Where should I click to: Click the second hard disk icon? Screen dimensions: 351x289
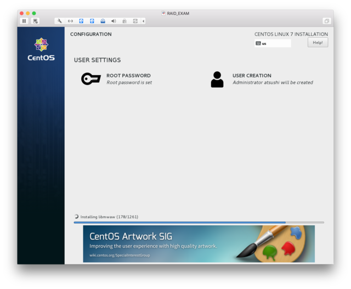click(x=92, y=21)
